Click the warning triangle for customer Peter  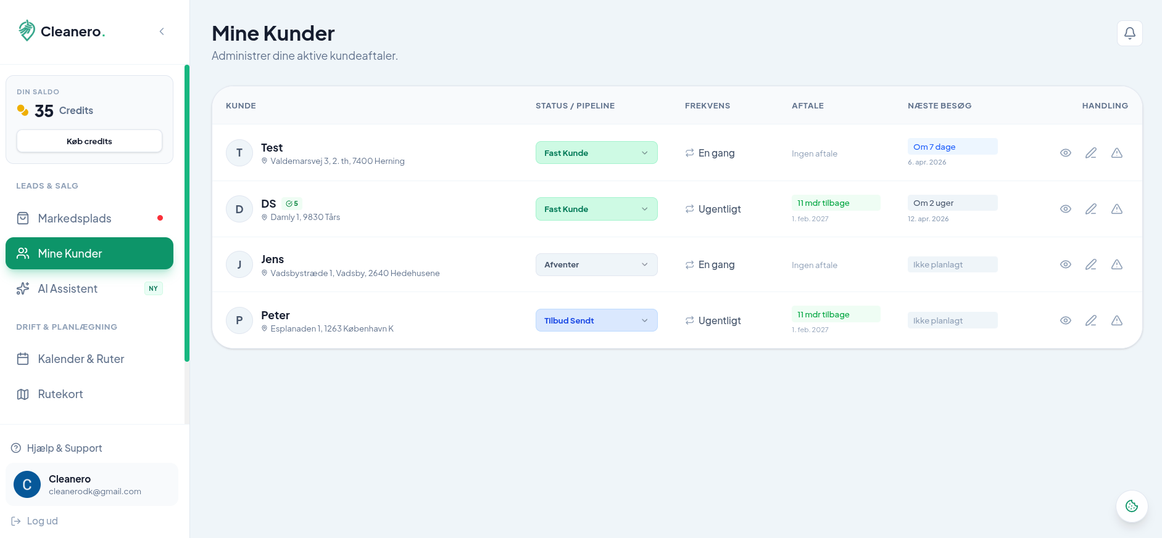(x=1116, y=320)
